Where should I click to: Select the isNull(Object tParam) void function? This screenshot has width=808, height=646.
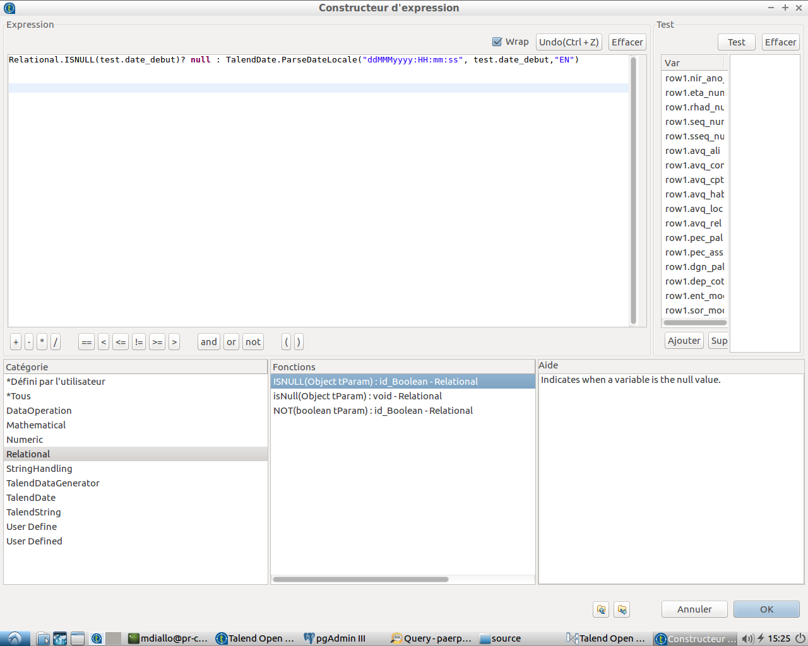(403, 396)
